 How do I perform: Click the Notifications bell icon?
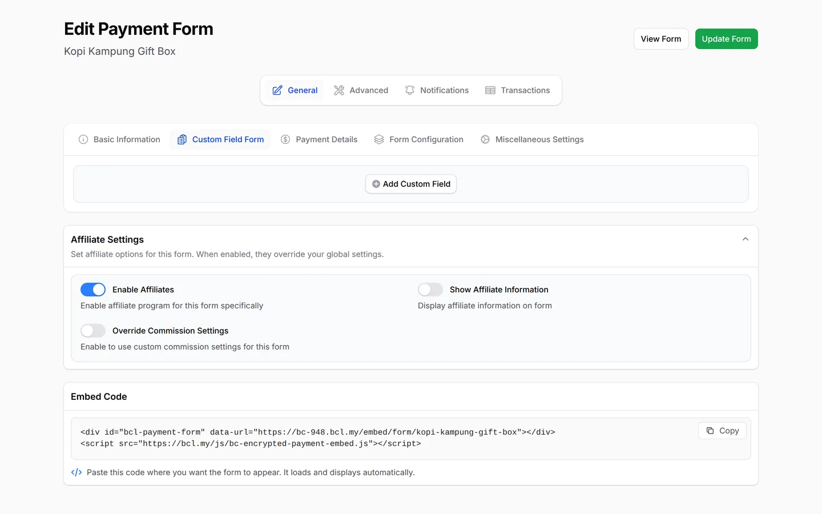[410, 90]
